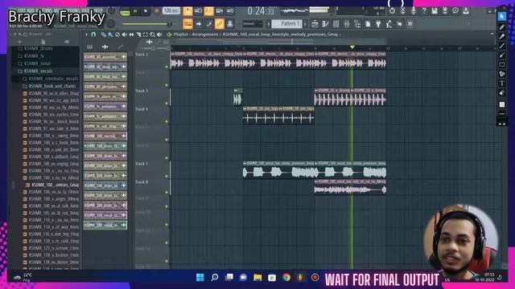Click the green slider handle under the transport
This screenshot has height=289, width=515.
(x=170, y=24)
